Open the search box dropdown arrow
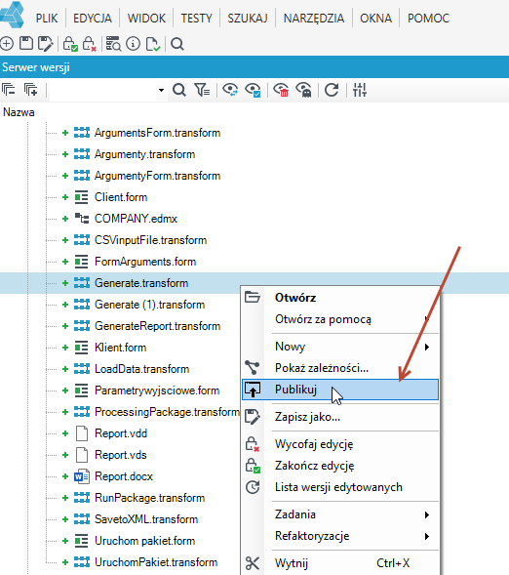509x575 pixels. [x=161, y=90]
